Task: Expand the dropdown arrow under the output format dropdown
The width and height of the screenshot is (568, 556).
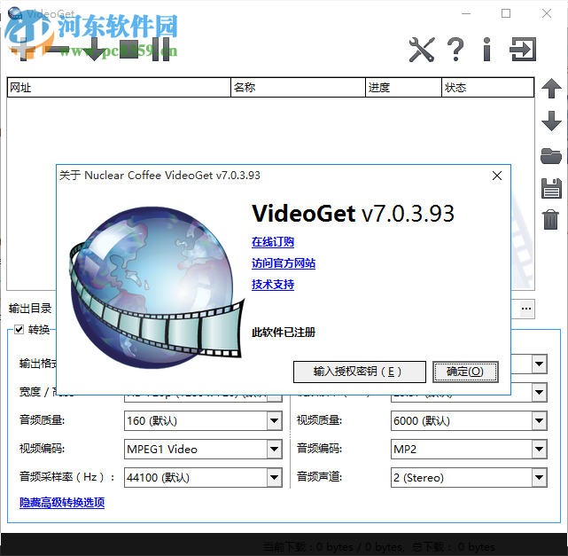Action: coord(540,392)
